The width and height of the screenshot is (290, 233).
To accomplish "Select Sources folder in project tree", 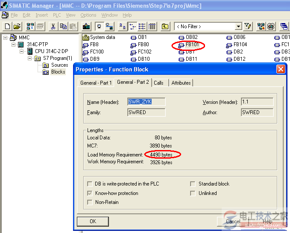I will pyautogui.click(x=55, y=65).
